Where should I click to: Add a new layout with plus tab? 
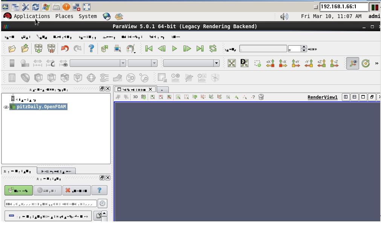[162, 90]
